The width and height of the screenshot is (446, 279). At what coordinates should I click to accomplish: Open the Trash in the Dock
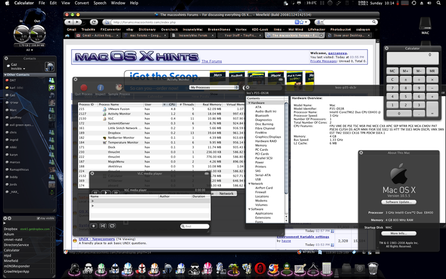point(373,268)
